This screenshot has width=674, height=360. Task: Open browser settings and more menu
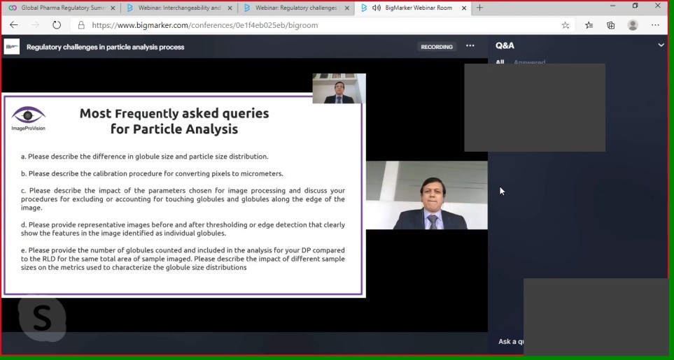(x=655, y=25)
